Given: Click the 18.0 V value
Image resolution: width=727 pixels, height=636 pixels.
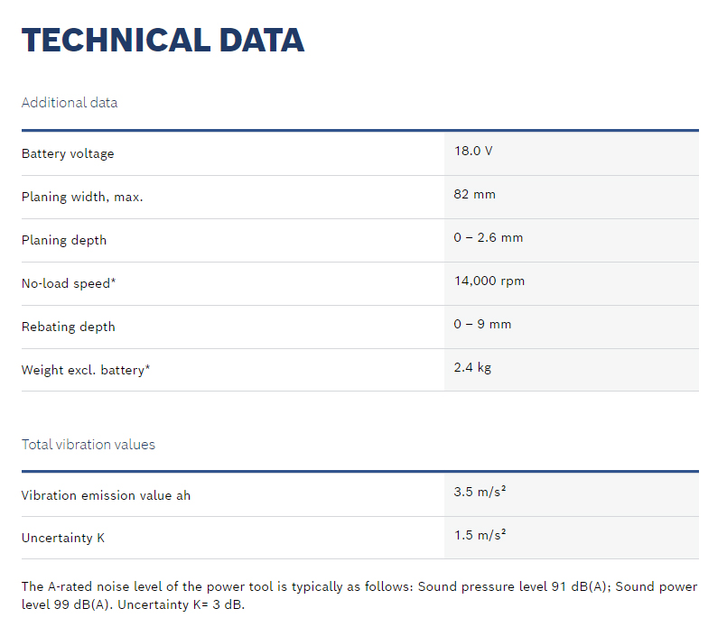Looking at the screenshot, I should pyautogui.click(x=473, y=152).
